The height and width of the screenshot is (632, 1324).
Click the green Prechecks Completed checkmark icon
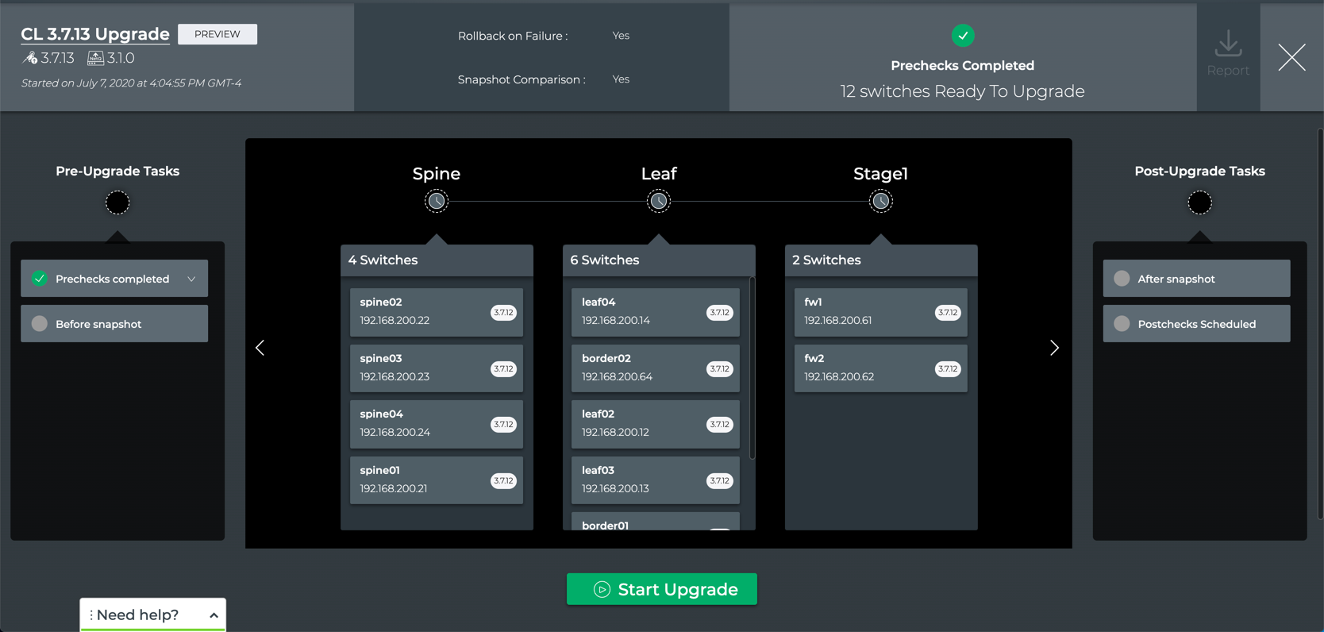click(962, 36)
